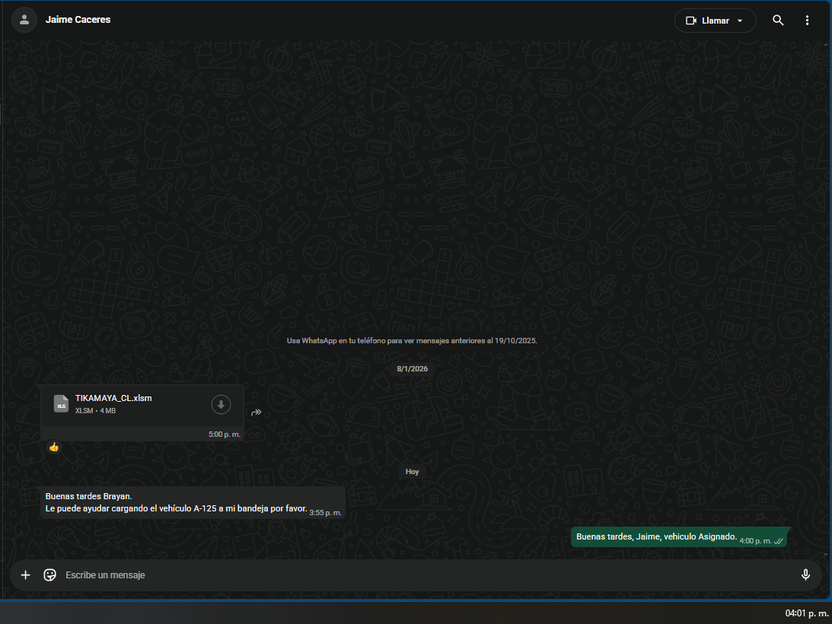This screenshot has width=832, height=624.
Task: Open search in chat magnifier icon
Action: coord(778,21)
